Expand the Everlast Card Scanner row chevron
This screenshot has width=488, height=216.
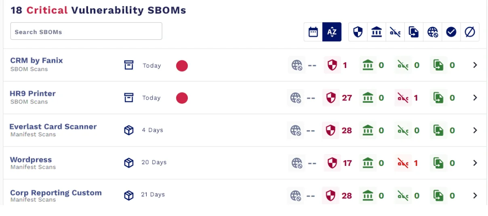pyautogui.click(x=475, y=130)
